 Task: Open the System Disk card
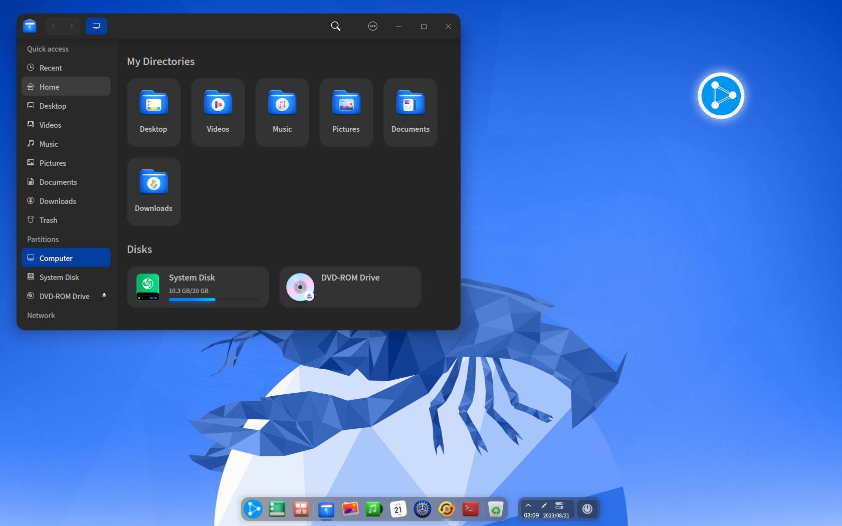[197, 287]
